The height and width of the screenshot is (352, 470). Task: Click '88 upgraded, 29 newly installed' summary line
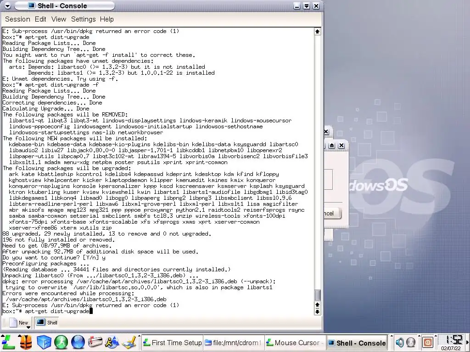[106, 234]
